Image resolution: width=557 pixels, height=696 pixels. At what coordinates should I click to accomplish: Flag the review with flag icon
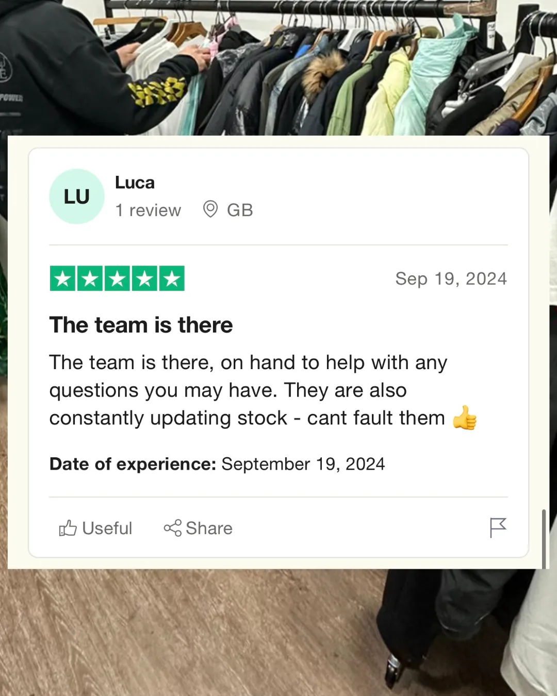[498, 527]
